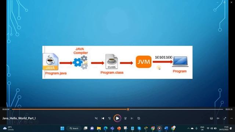Click the remaining time label 00:05:30
This screenshot has height=132, width=235.
coord(229,109)
